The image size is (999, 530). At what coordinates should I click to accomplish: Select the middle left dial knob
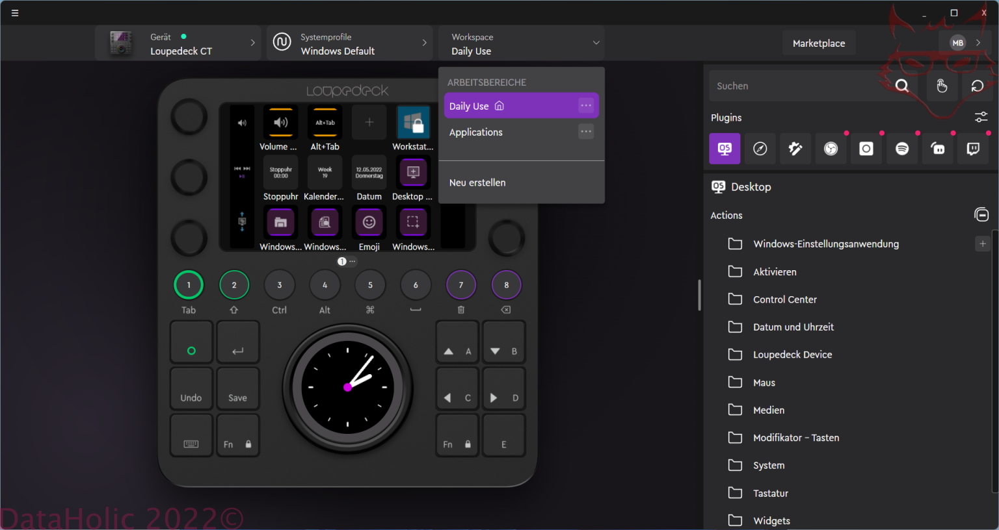coord(189,177)
